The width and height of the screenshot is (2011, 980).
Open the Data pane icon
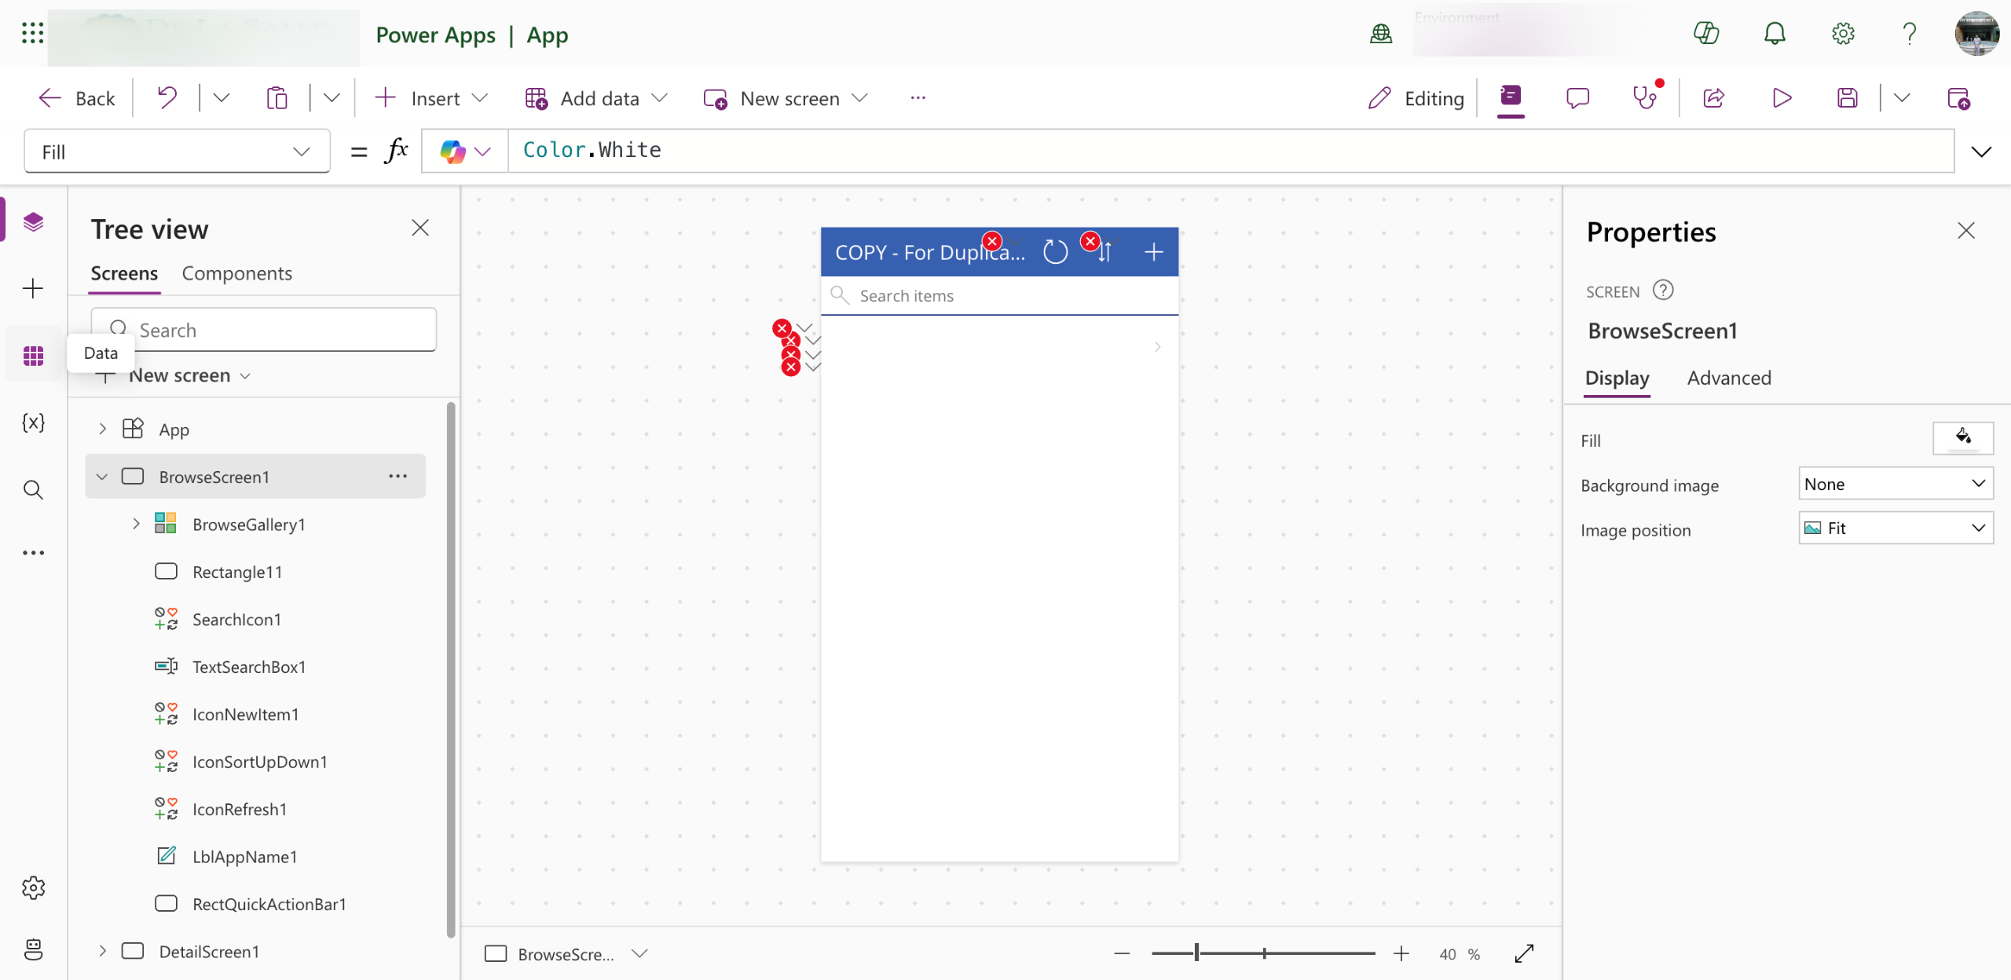[33, 356]
